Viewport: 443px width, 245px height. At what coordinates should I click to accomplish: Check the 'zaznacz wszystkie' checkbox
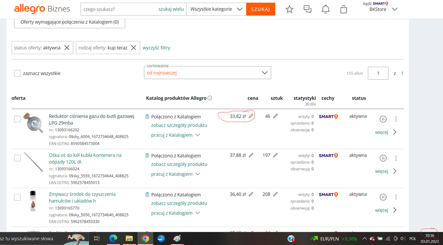(x=17, y=73)
